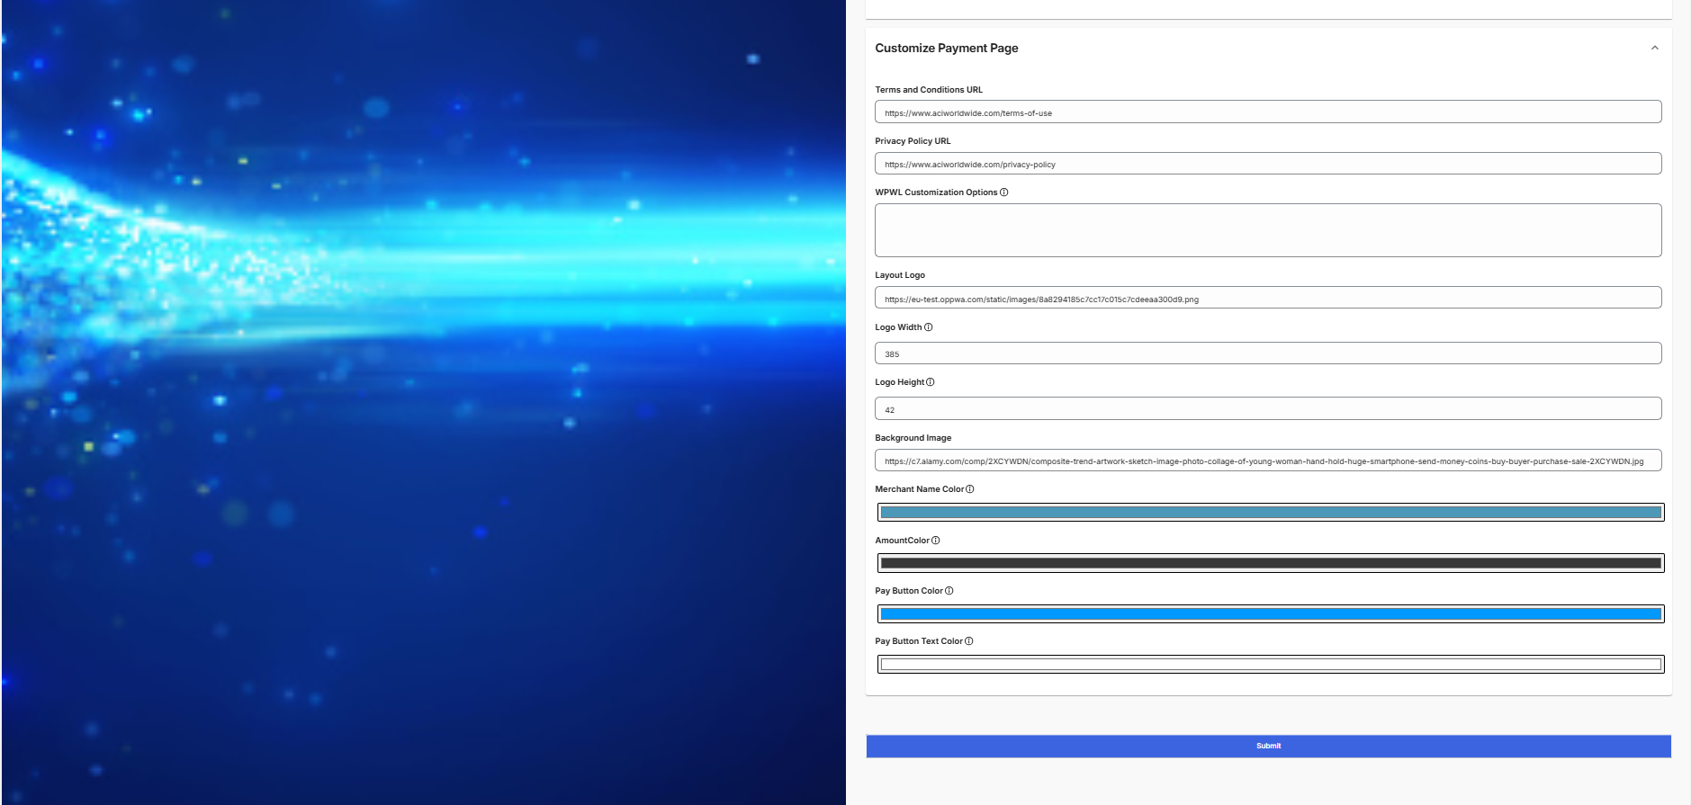1691x805 pixels.
Task: Collapse the Customize Payment Page section
Action: point(1654,49)
